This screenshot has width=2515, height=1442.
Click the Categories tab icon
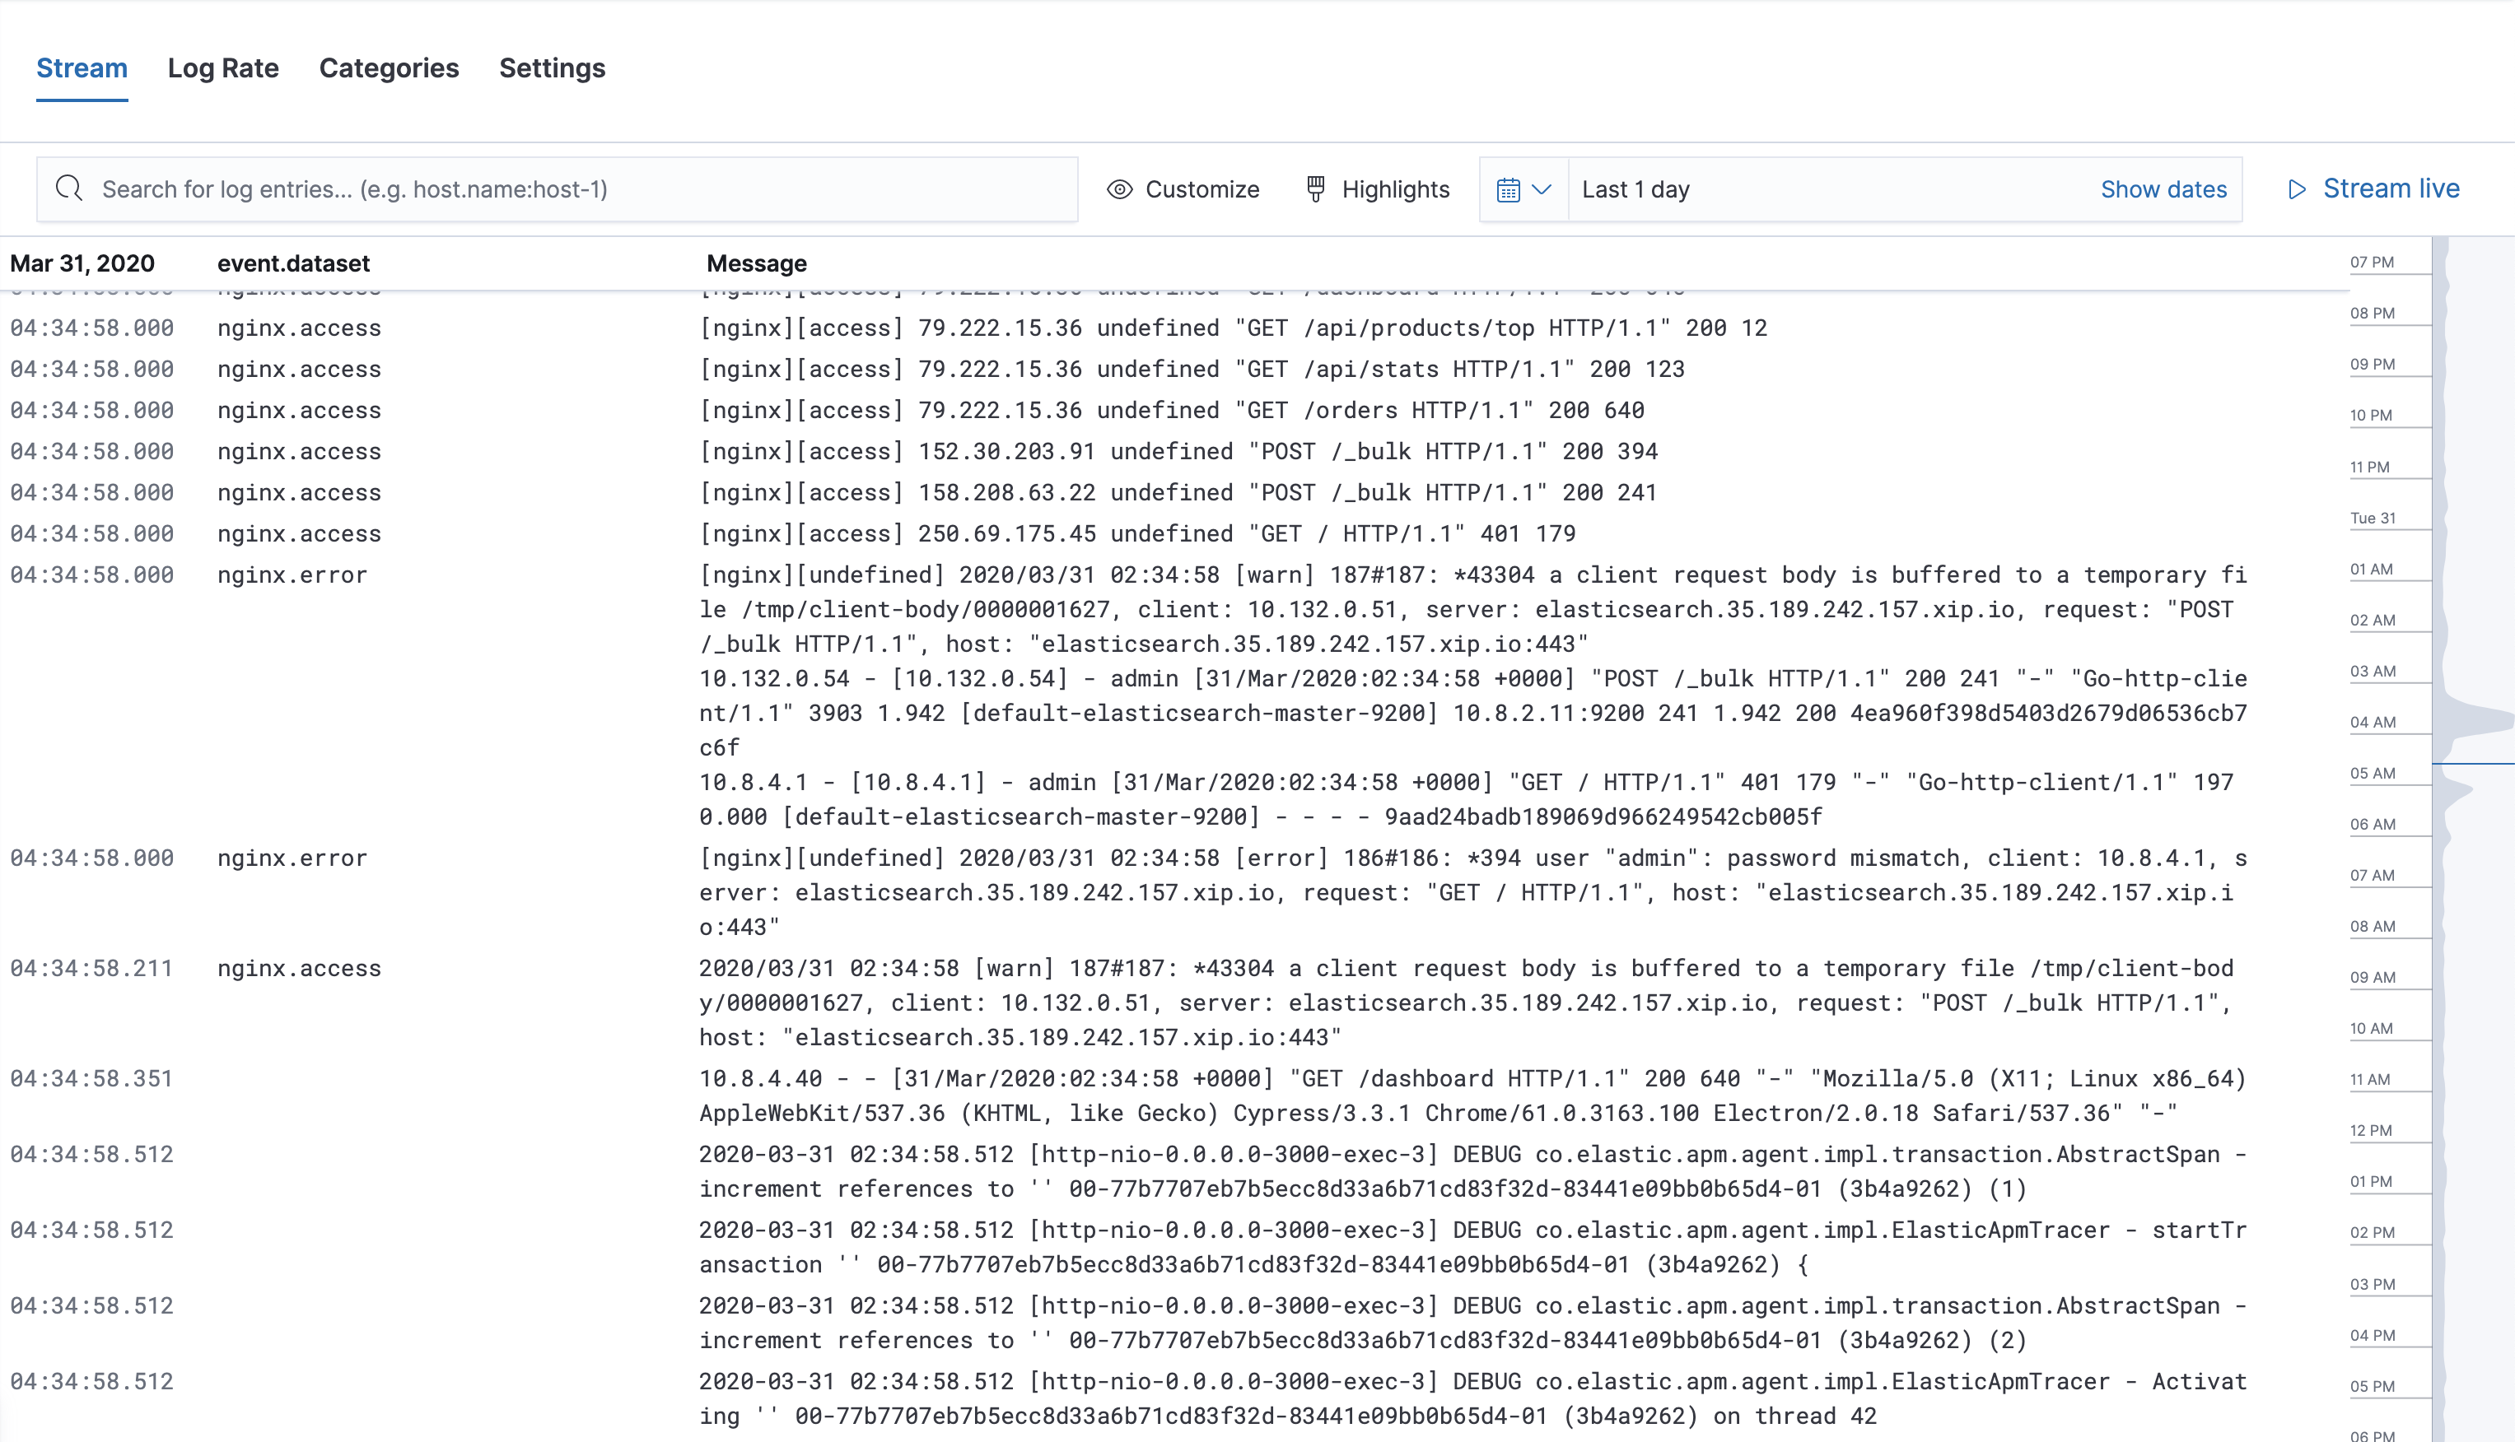(x=389, y=67)
